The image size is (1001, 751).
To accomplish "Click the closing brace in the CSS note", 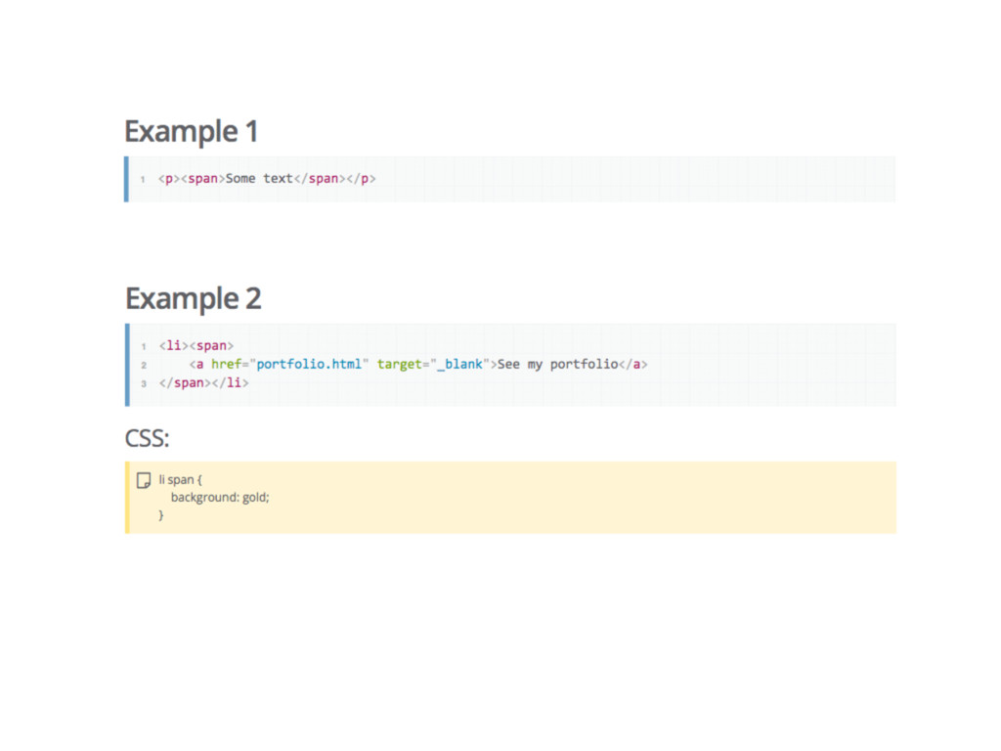I will pyautogui.click(x=161, y=514).
